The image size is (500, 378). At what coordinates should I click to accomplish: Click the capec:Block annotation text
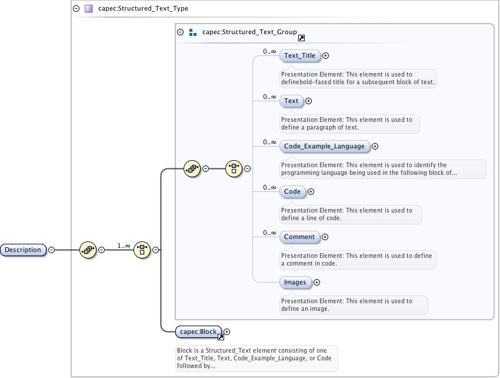point(256,358)
